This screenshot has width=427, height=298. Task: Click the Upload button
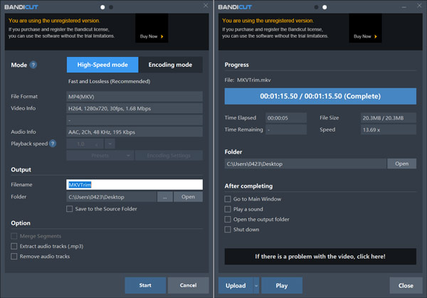pos(236,285)
